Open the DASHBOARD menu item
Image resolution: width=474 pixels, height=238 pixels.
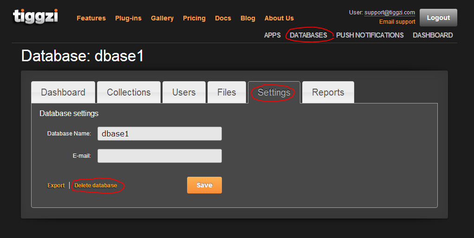tap(433, 35)
